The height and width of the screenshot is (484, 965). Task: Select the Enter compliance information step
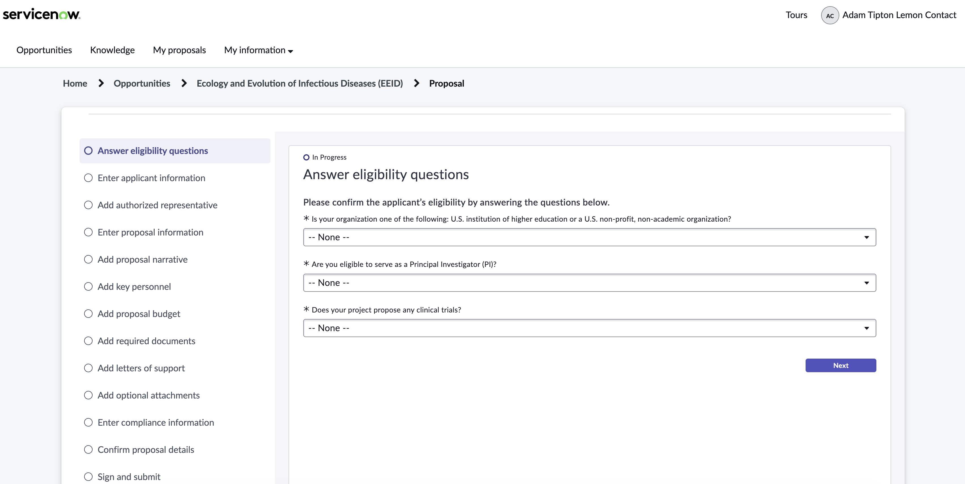(x=175, y=422)
